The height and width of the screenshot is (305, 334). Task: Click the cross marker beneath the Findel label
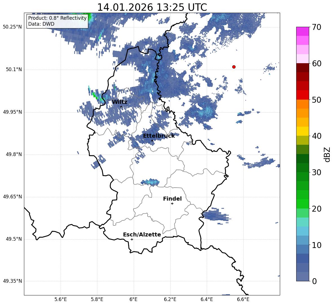tap(172, 204)
